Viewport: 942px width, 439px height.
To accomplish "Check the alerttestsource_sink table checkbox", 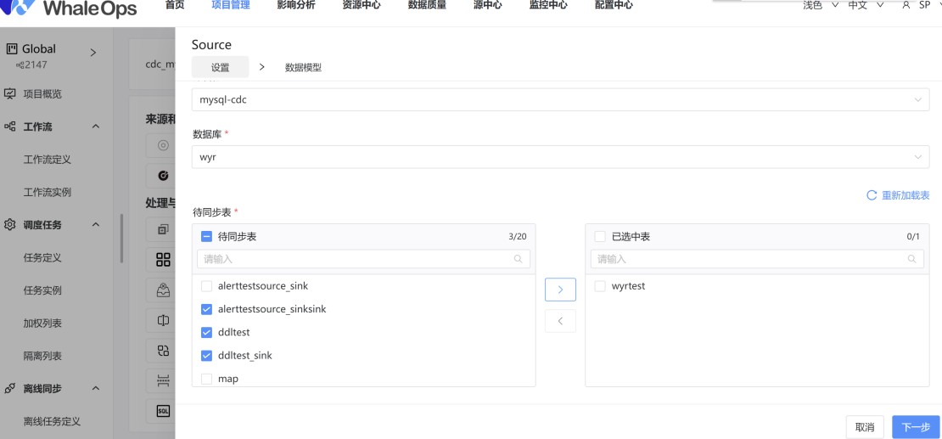I will pos(207,286).
